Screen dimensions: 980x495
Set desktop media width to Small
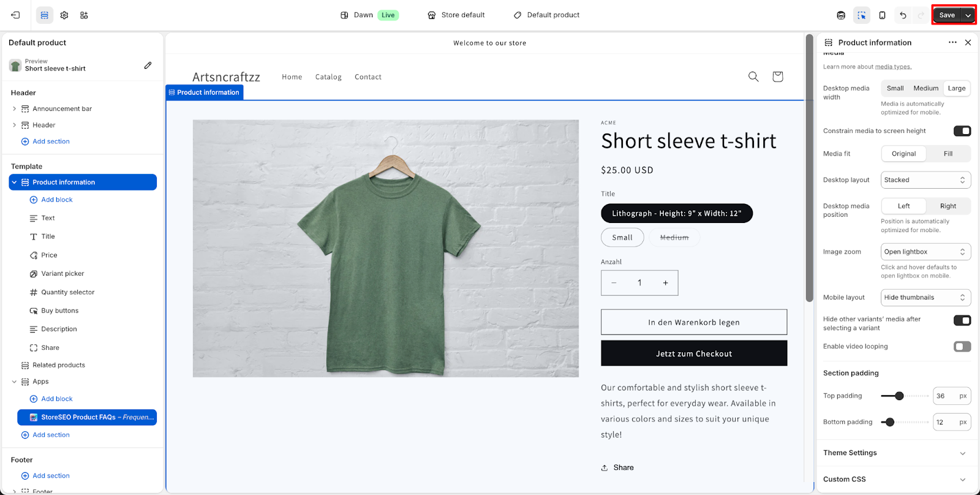click(895, 88)
